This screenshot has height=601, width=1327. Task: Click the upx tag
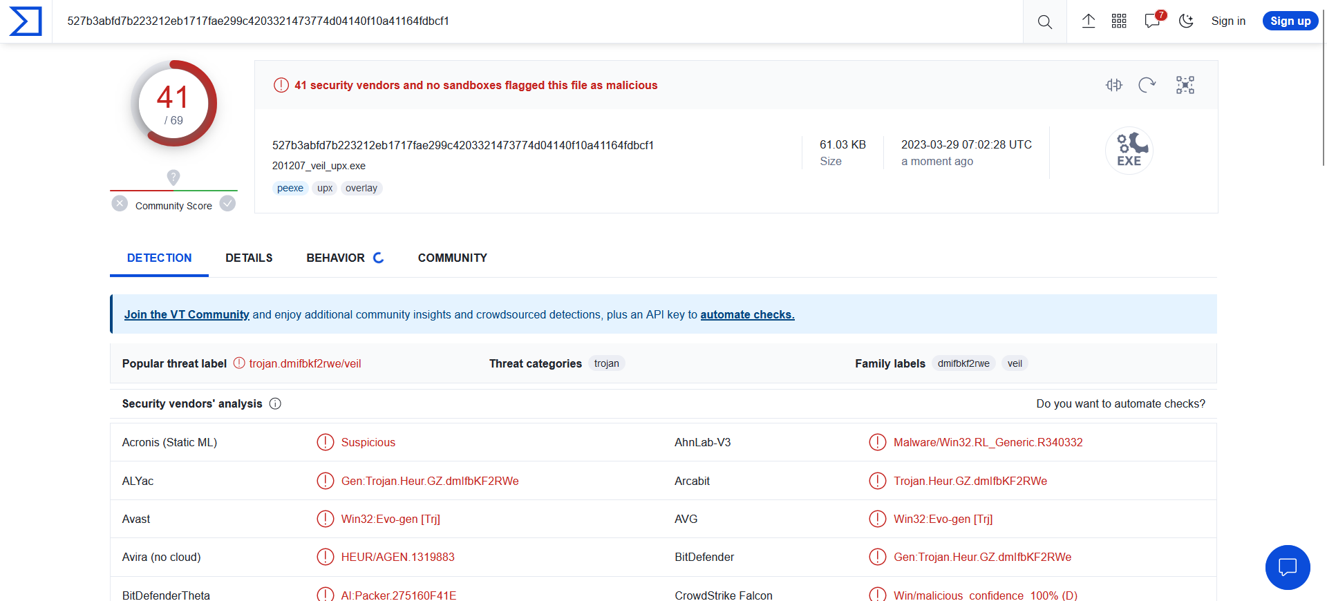pyautogui.click(x=325, y=189)
